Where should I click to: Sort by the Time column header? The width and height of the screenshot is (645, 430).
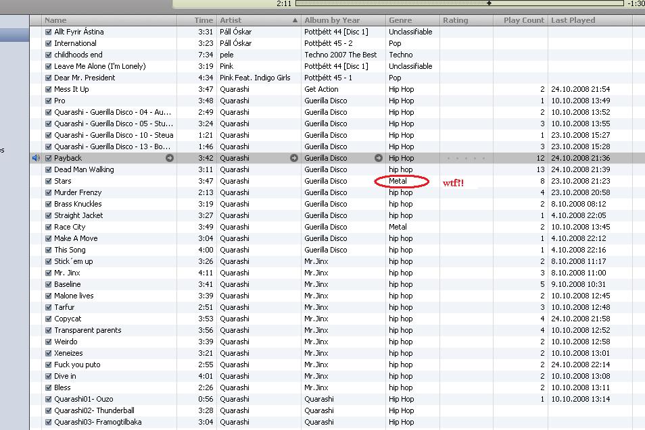197,20
